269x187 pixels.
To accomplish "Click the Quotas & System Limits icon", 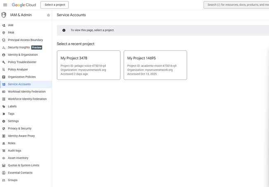I will coord(4,166).
